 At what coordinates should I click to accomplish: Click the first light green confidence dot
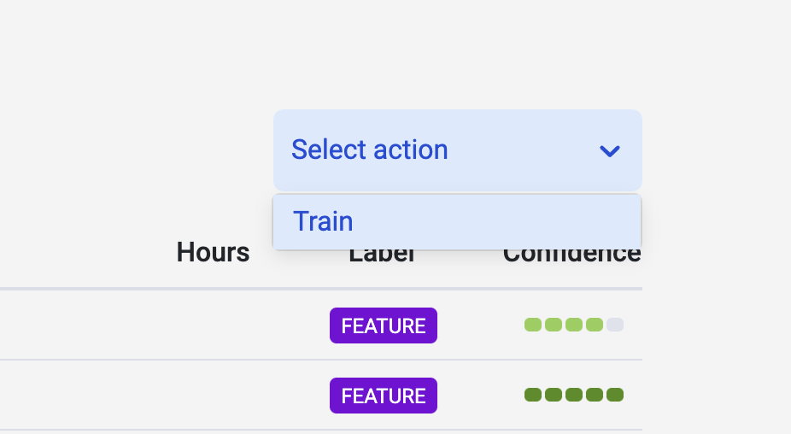[x=533, y=325]
